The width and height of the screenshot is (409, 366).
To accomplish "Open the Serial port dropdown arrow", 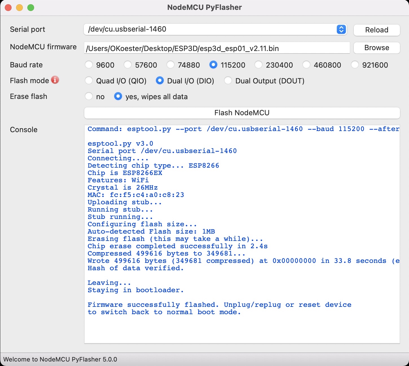I will (341, 29).
